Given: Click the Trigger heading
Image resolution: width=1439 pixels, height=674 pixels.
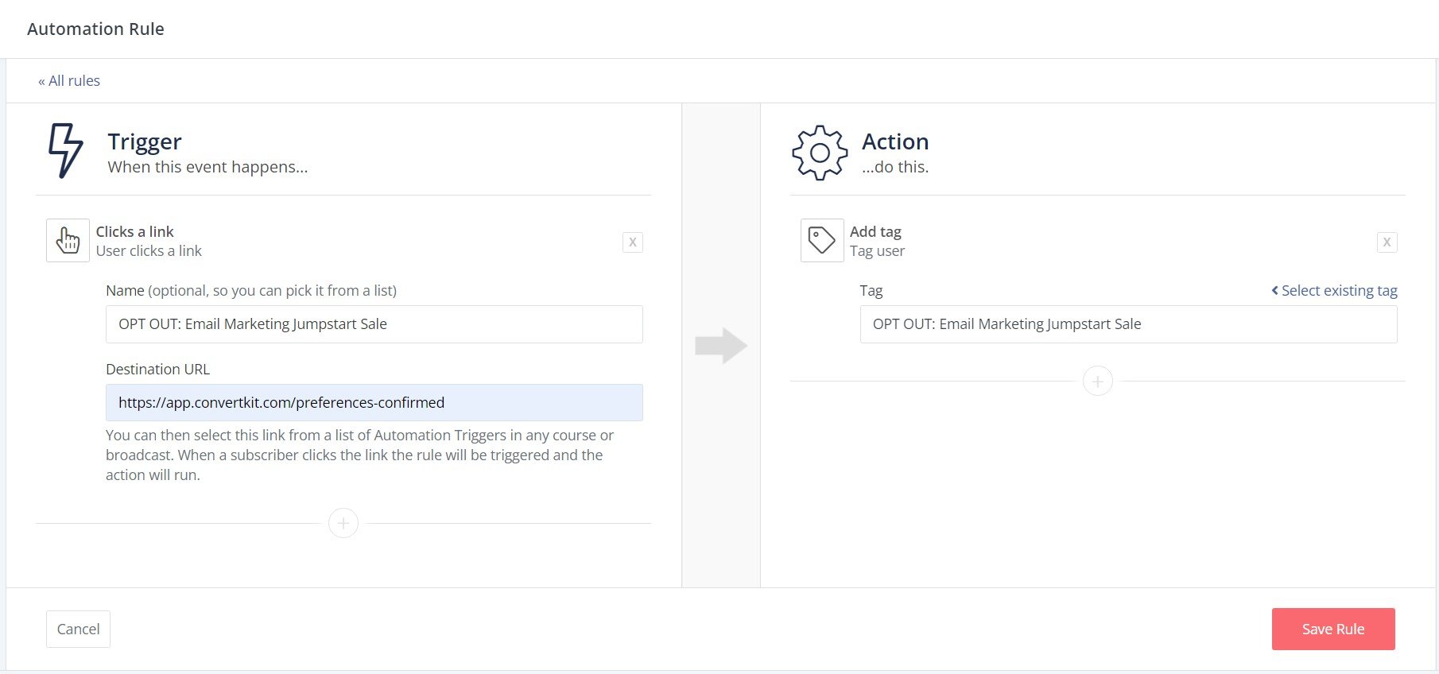Looking at the screenshot, I should point(145,141).
